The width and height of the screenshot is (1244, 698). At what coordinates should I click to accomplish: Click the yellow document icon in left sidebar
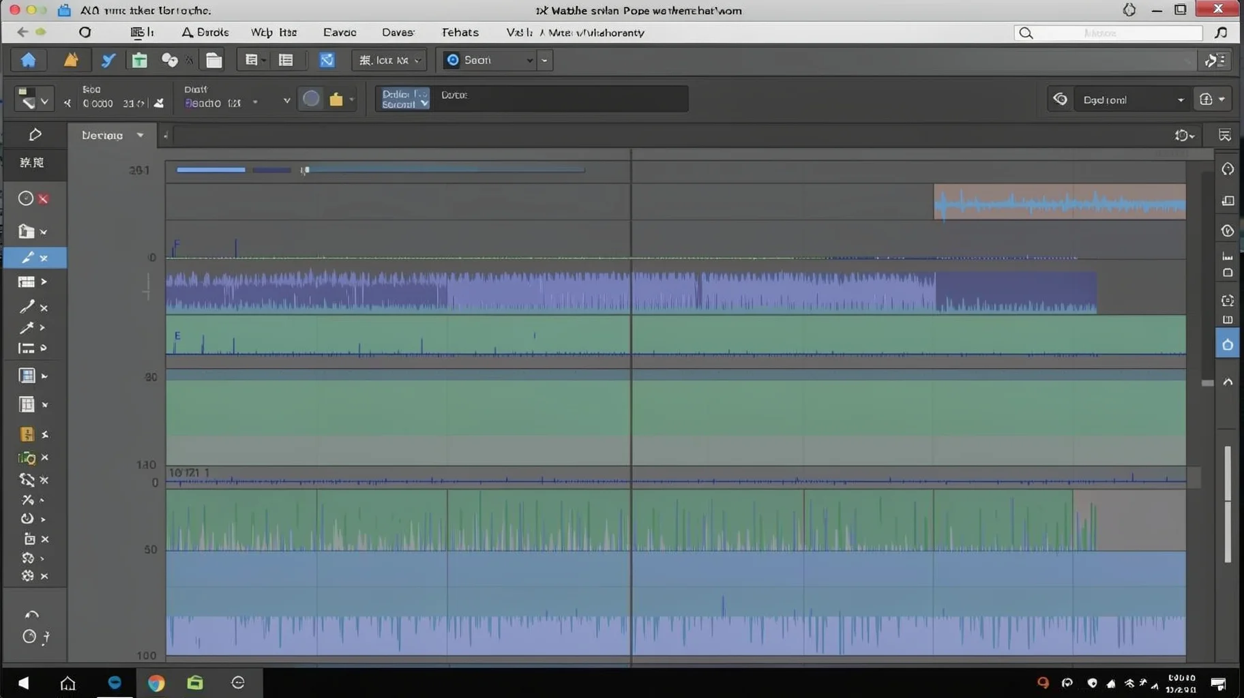pos(27,434)
